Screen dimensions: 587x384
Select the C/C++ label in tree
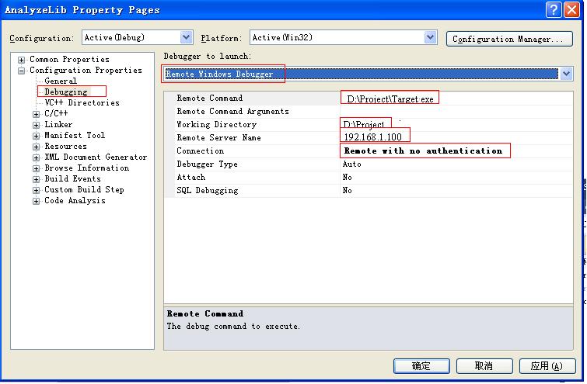pos(56,113)
